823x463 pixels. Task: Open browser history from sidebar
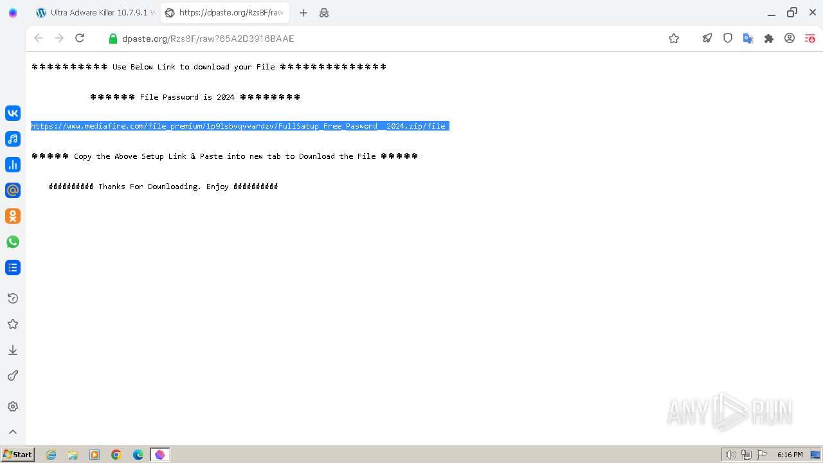tap(13, 298)
